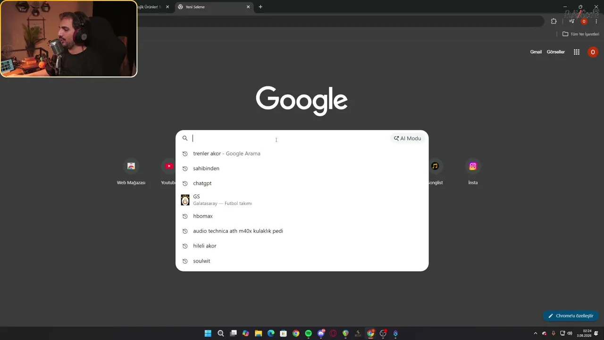Screen dimensions: 604x340
Task: Open a new tab with plus button
Action: pyautogui.click(x=260, y=7)
